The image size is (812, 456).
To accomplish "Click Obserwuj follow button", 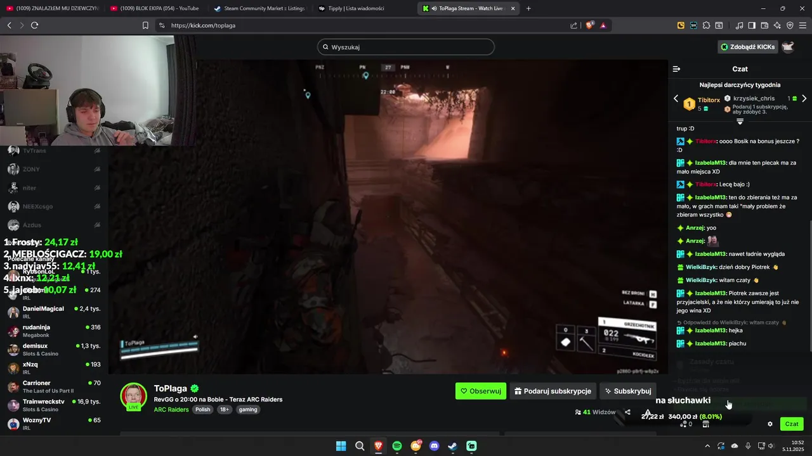I will 481,391.
